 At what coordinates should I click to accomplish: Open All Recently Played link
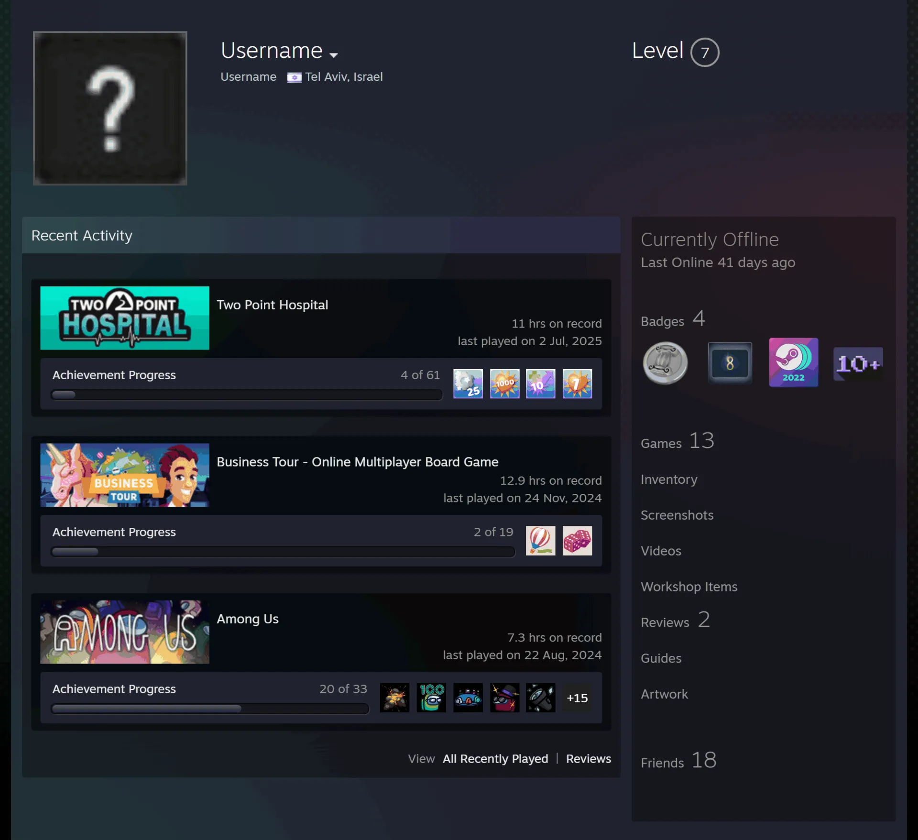(x=495, y=759)
